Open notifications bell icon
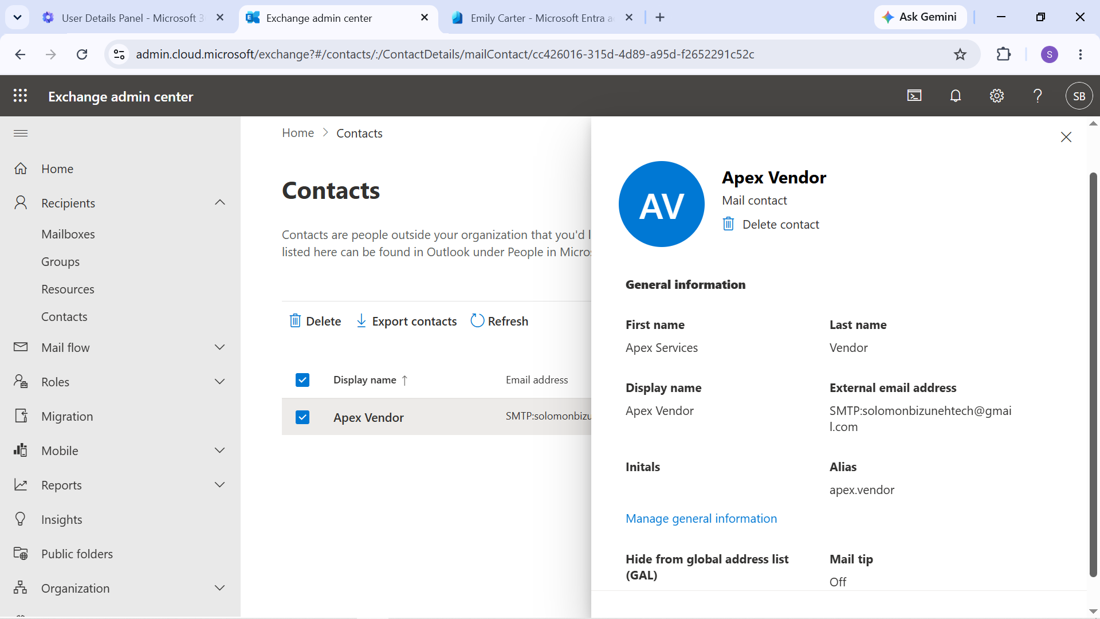Image resolution: width=1100 pixels, height=619 pixels. (x=956, y=96)
